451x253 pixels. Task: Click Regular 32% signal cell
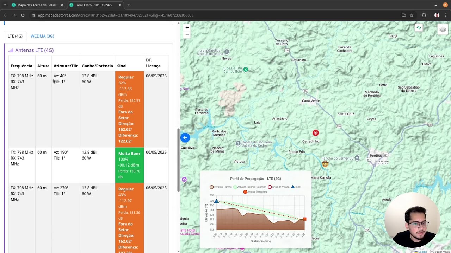coord(129,109)
